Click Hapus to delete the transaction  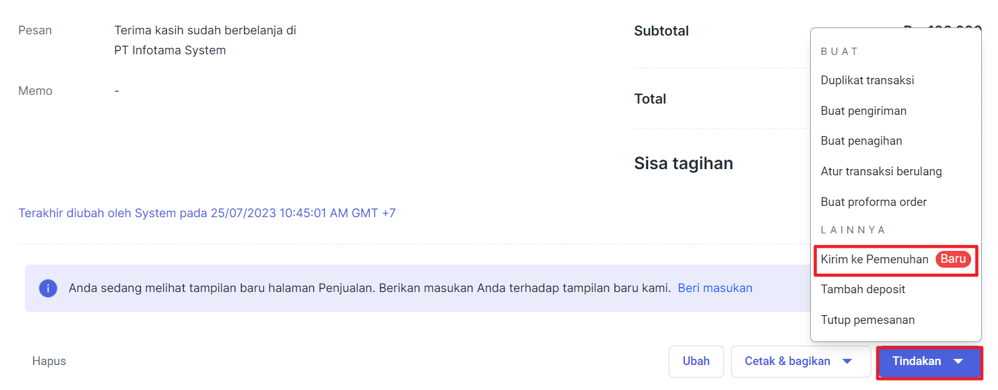49,361
